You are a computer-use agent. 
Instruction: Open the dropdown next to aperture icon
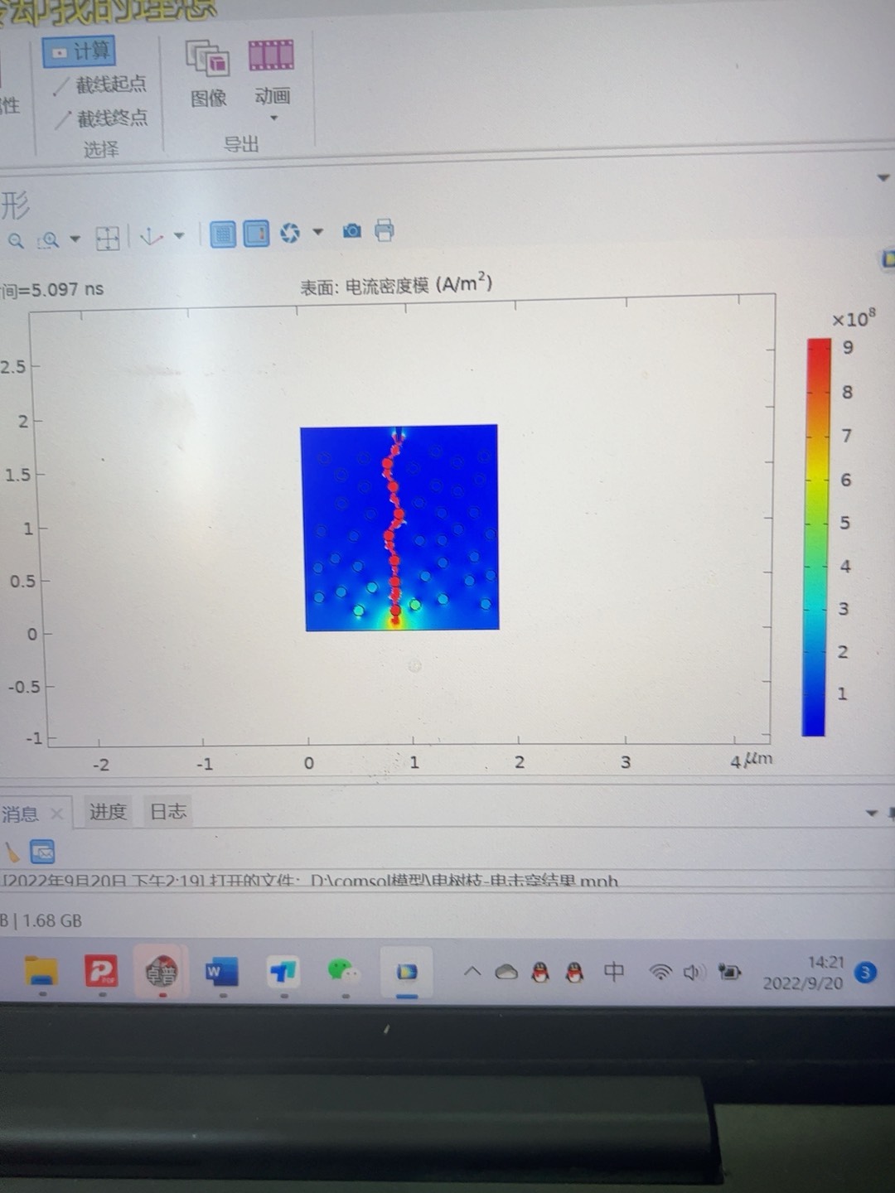[317, 232]
